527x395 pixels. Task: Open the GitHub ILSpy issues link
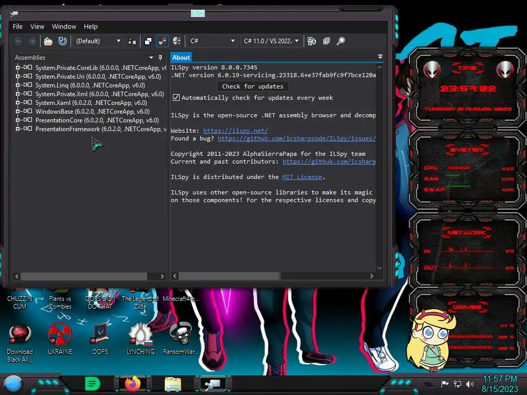(x=296, y=138)
